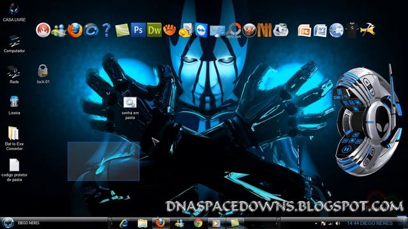This screenshot has width=408, height=229.
Task: Skip to next track on media widget
Action: [x=359, y=141]
